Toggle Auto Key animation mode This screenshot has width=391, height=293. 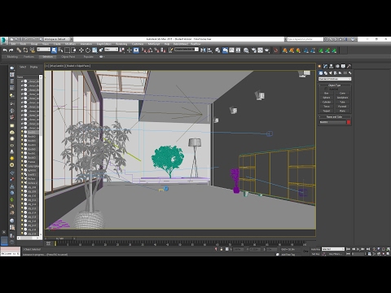coord(315,249)
